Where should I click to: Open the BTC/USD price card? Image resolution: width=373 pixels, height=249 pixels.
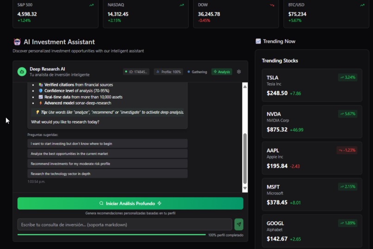coord(326,14)
